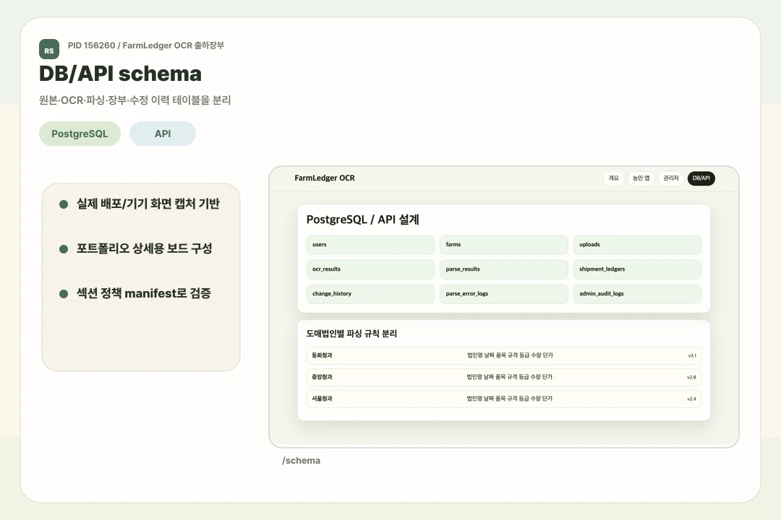Image resolution: width=781 pixels, height=520 pixels.
Task: Click the farms table cell
Action: click(x=503, y=245)
